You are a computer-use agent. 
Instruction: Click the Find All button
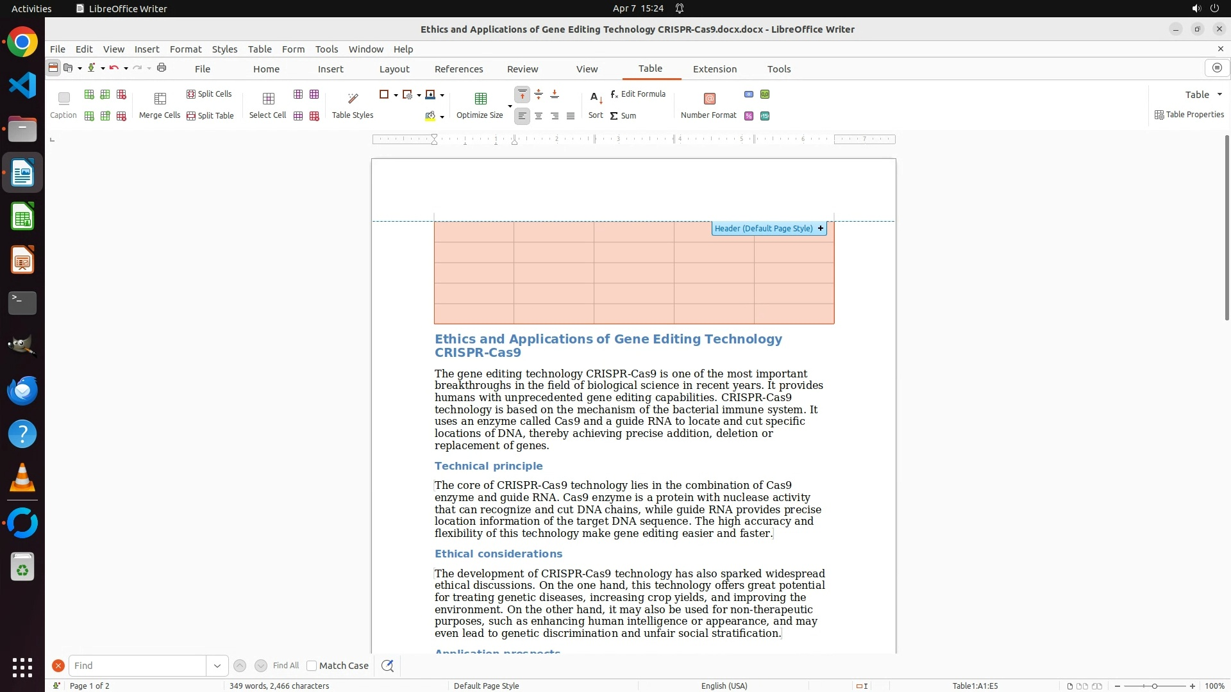pyautogui.click(x=286, y=666)
